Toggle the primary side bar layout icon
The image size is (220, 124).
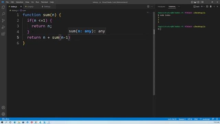(x=192, y=2)
